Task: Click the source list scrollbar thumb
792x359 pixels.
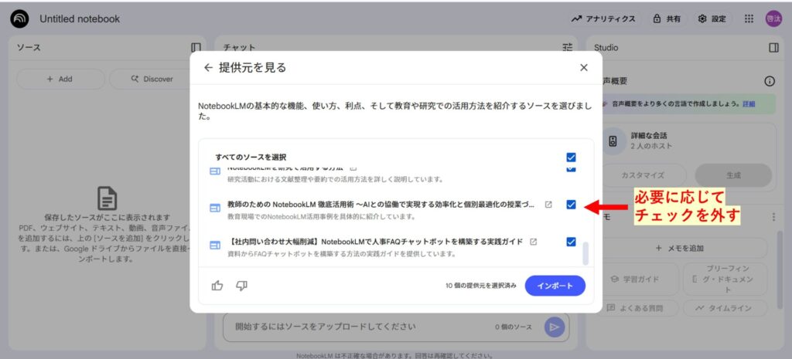Action: (585, 254)
